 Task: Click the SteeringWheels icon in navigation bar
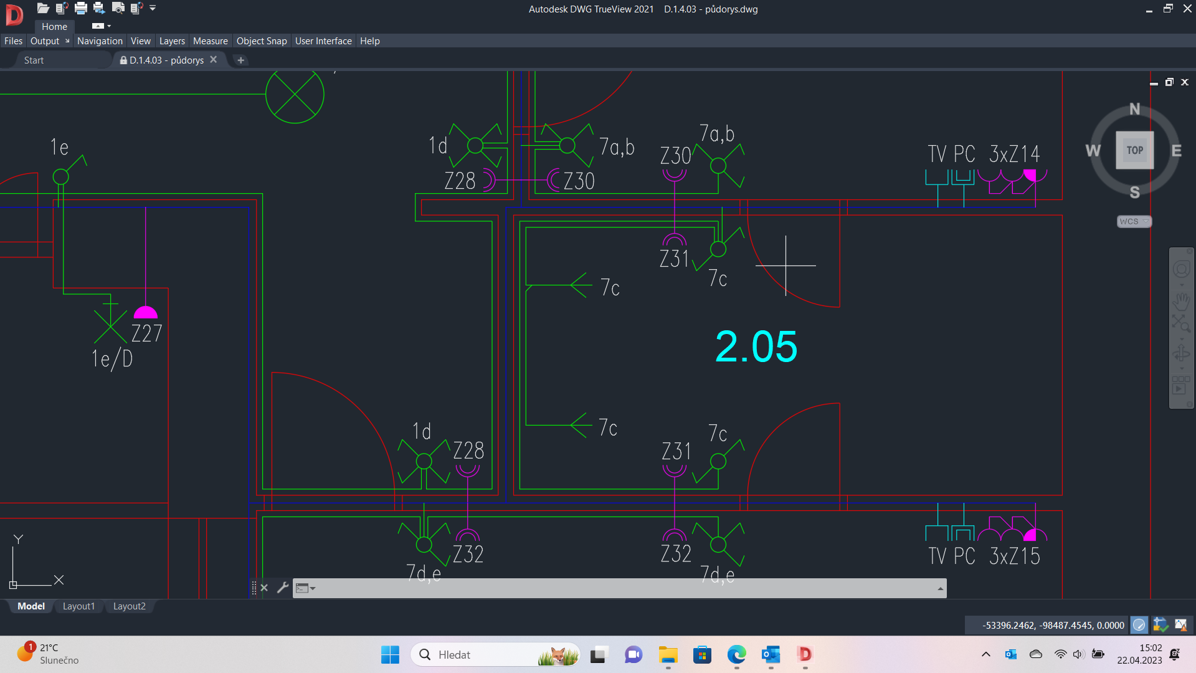[x=1182, y=269]
